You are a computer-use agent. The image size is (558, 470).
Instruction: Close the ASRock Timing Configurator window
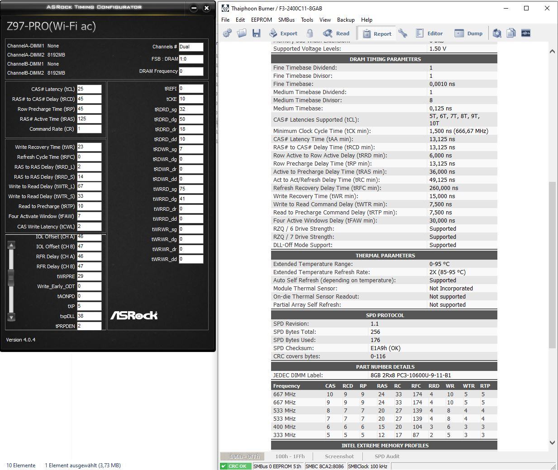pyautogui.click(x=206, y=8)
